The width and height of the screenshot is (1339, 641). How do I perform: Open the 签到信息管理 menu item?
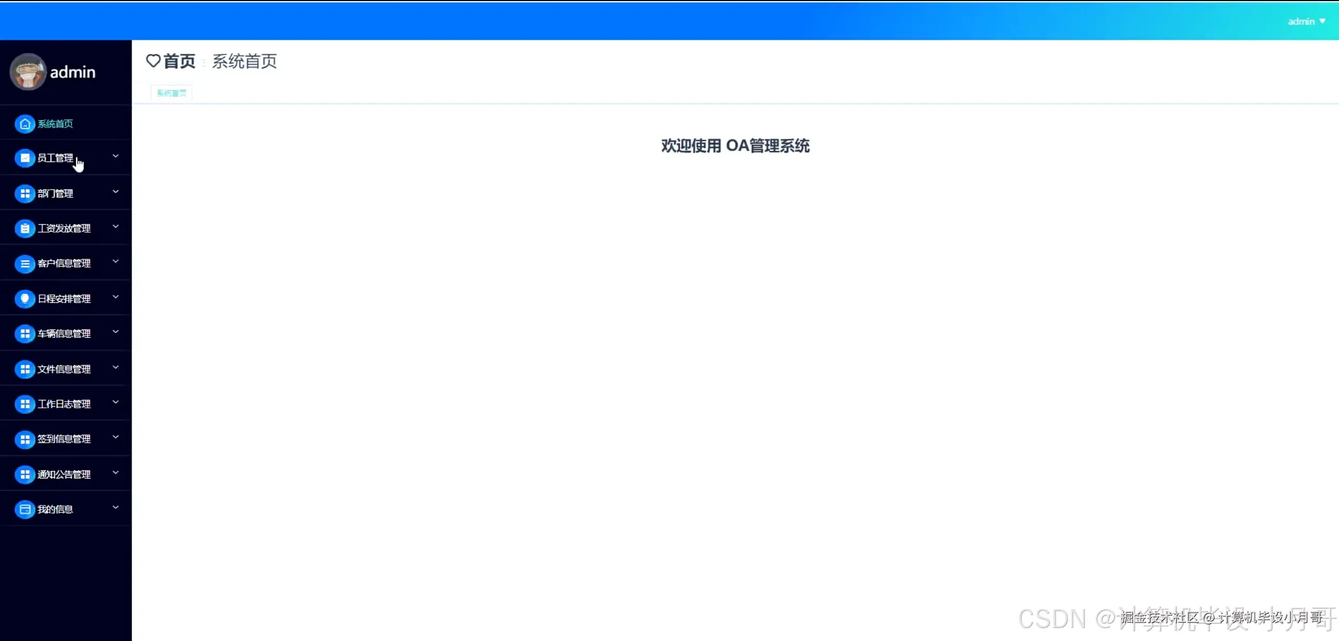click(64, 439)
